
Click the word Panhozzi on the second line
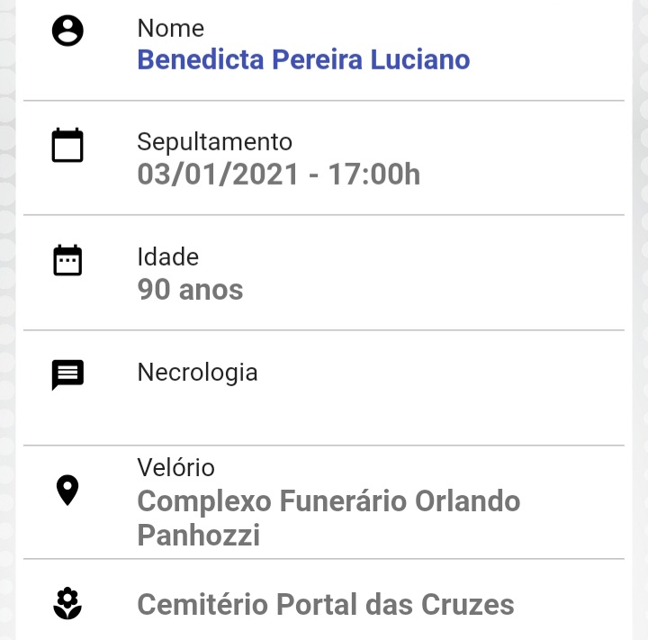199,535
